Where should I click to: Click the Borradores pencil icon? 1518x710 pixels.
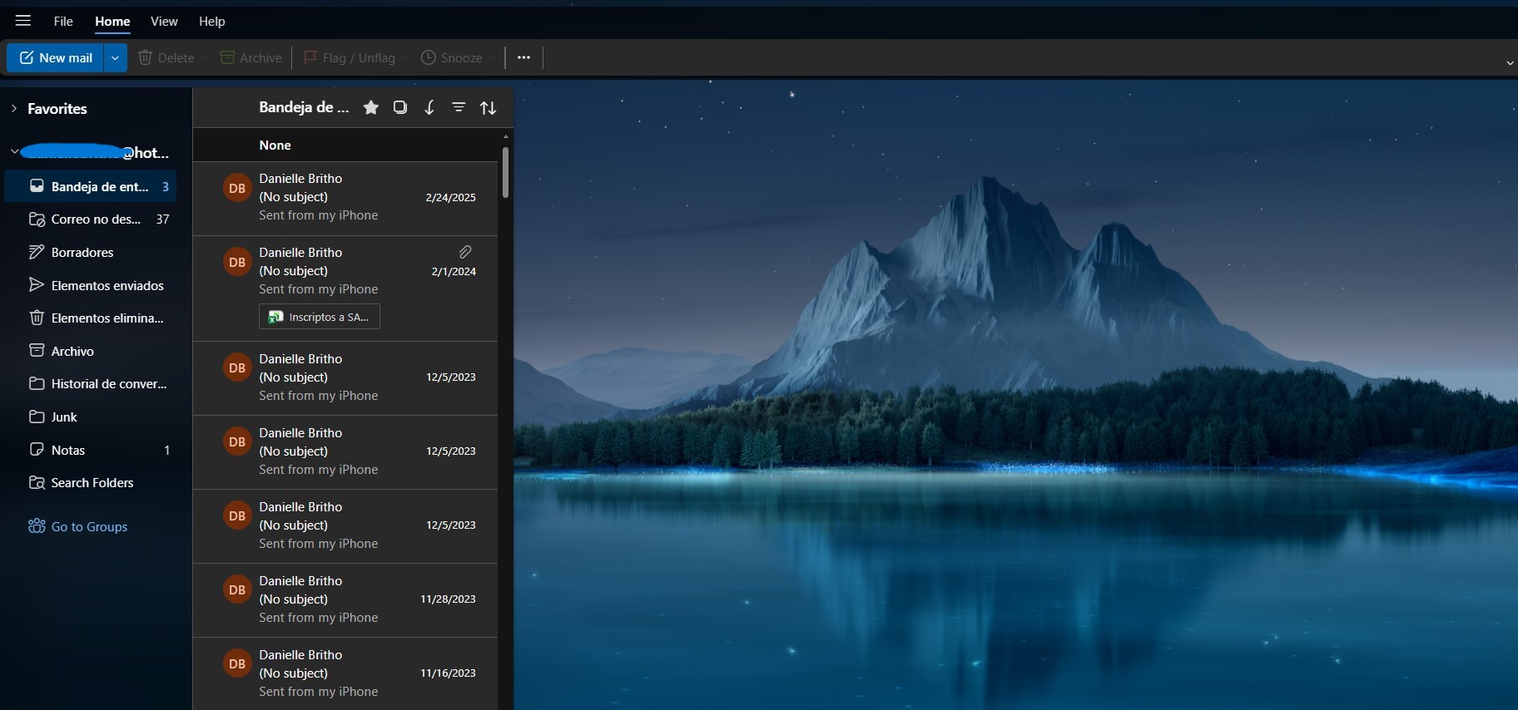37,252
